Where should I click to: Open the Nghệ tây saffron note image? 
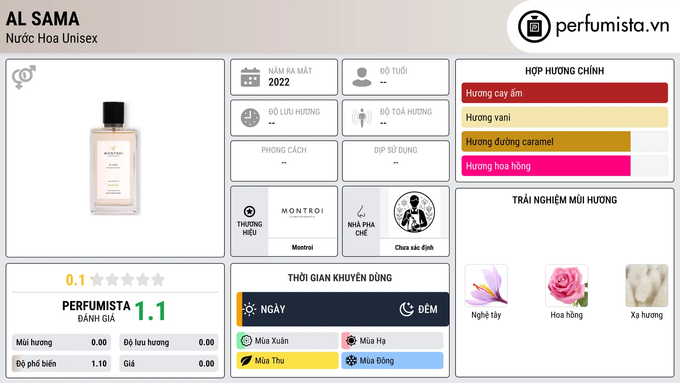(x=486, y=286)
